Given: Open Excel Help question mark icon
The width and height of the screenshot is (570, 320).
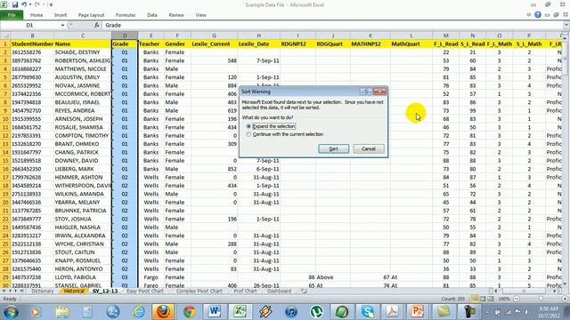Looking at the screenshot, I should pyautogui.click(x=538, y=15).
